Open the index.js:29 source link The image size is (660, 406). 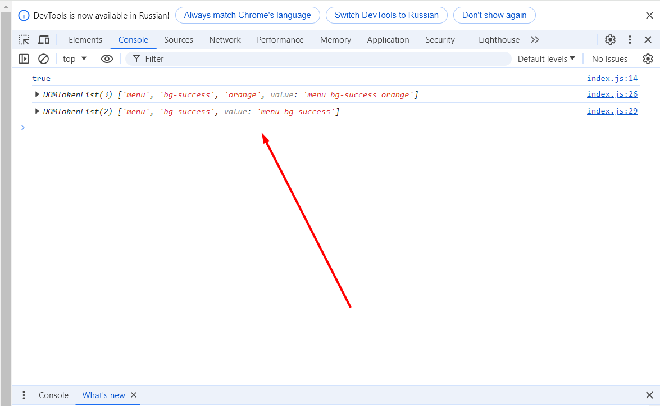612,111
